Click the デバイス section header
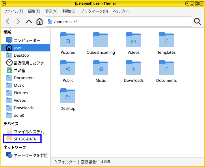 point(11,124)
